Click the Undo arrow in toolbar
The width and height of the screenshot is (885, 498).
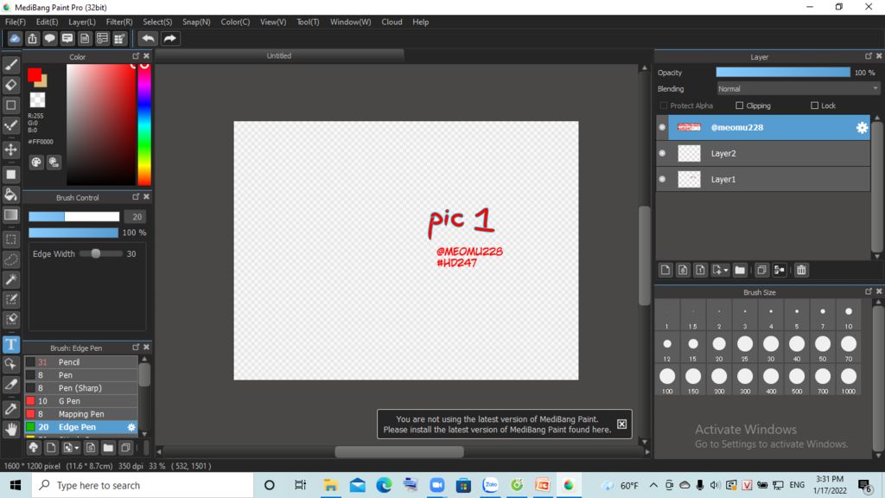coord(148,38)
